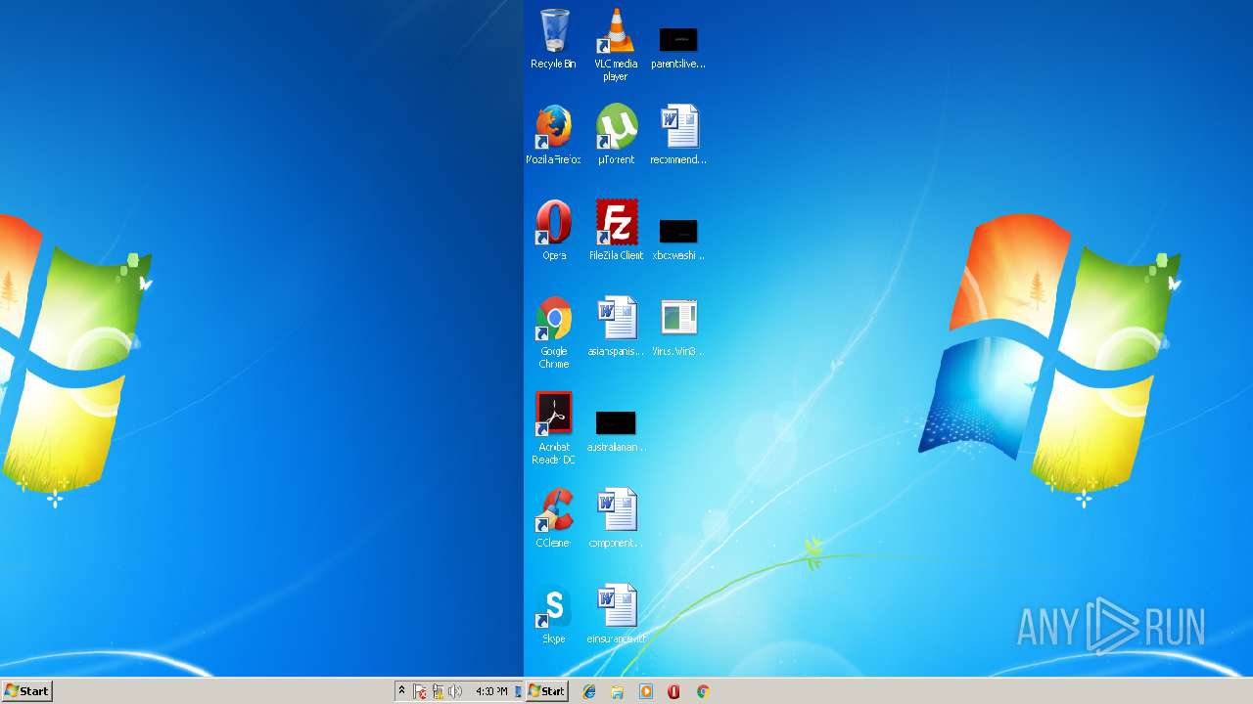
Task: Select the einsurancevitr Word document
Action: 616,614
